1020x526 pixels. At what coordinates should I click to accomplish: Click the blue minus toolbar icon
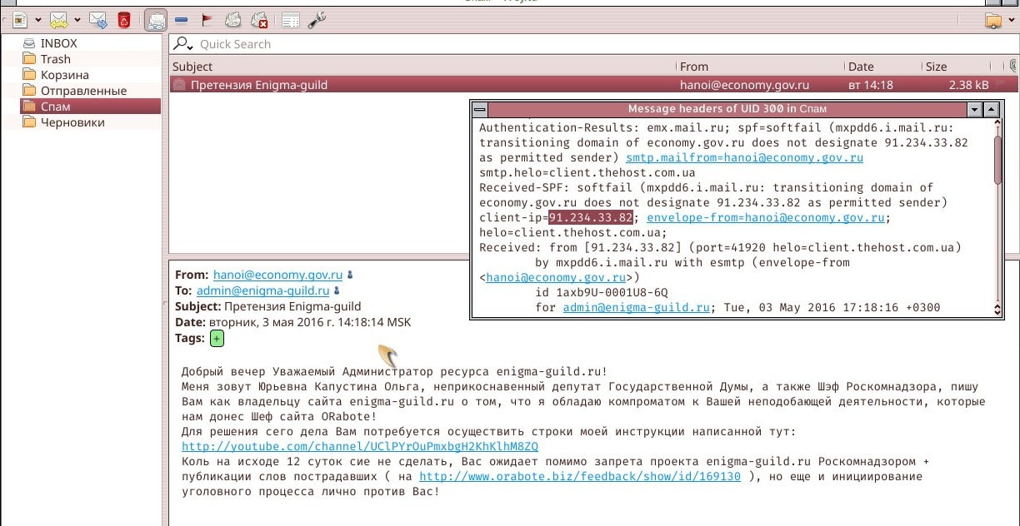point(181,20)
